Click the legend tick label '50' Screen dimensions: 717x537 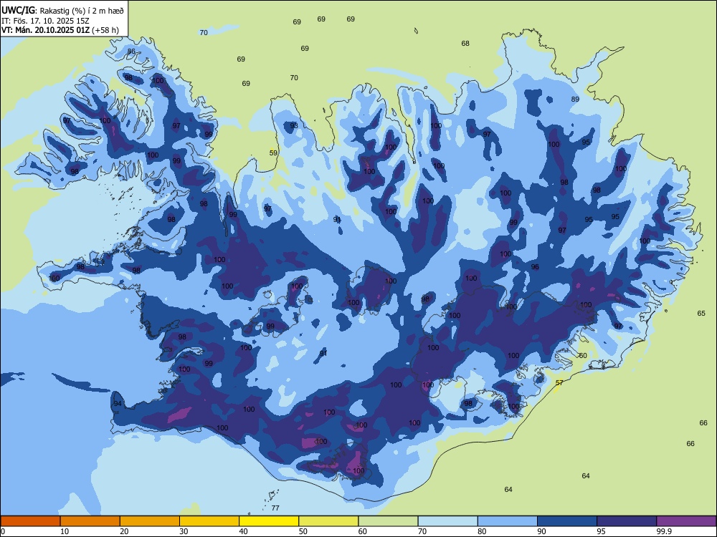tap(303, 531)
